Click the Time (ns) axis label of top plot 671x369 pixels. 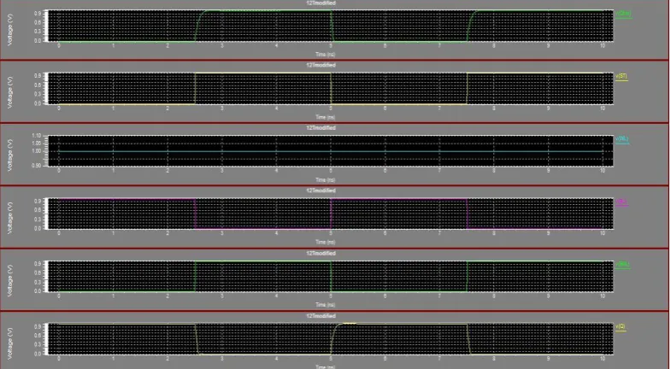325,55
